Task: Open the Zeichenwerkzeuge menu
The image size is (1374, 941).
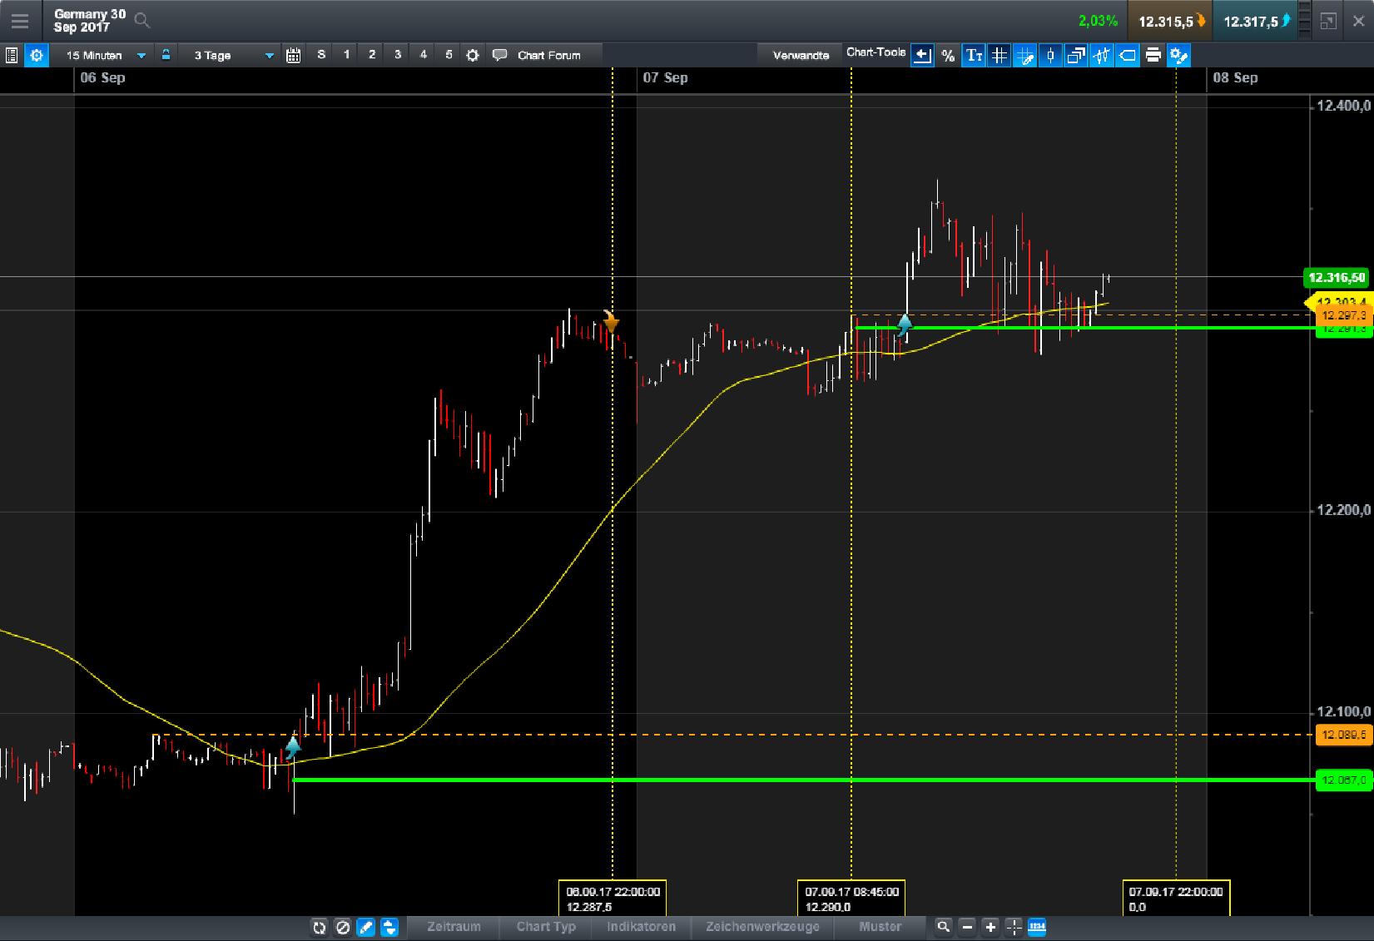Action: [x=762, y=927]
